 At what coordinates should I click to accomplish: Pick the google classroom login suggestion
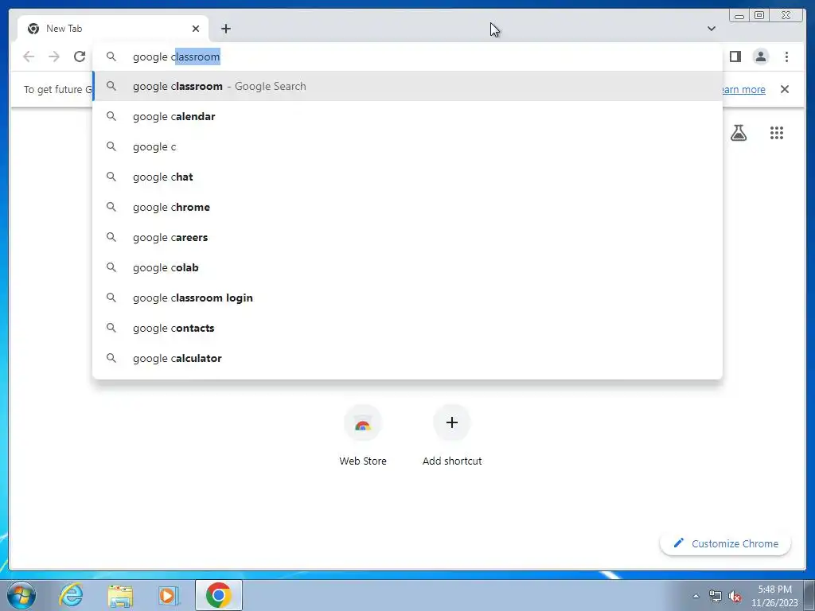point(407,298)
